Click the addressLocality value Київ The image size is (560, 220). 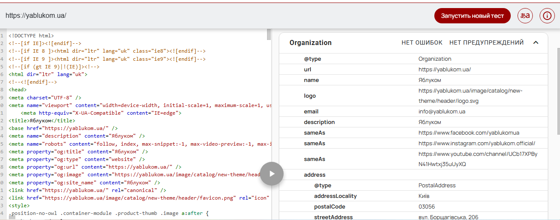[x=424, y=196]
